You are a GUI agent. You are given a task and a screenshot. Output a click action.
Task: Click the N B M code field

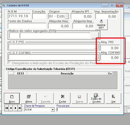19,16
